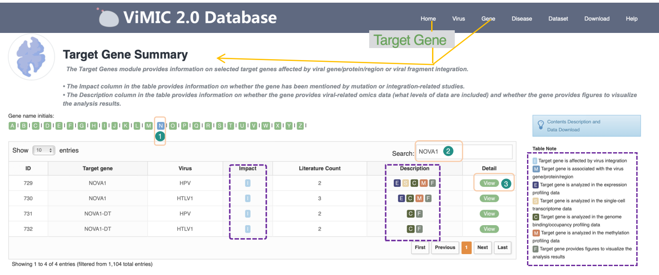659x275 pixels.
Task: Sort table by Literature Count column
Action: coord(319,168)
